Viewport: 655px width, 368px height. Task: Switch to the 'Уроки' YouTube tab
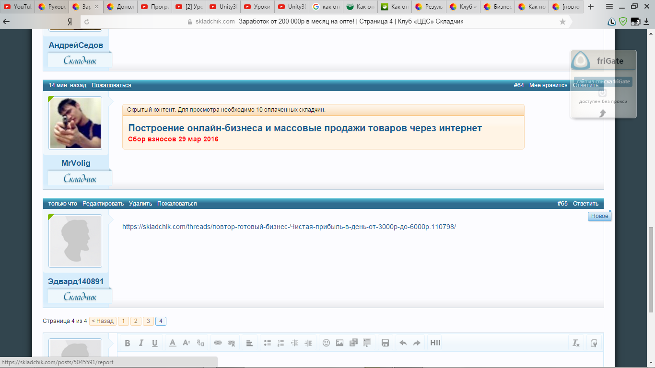(x=258, y=7)
